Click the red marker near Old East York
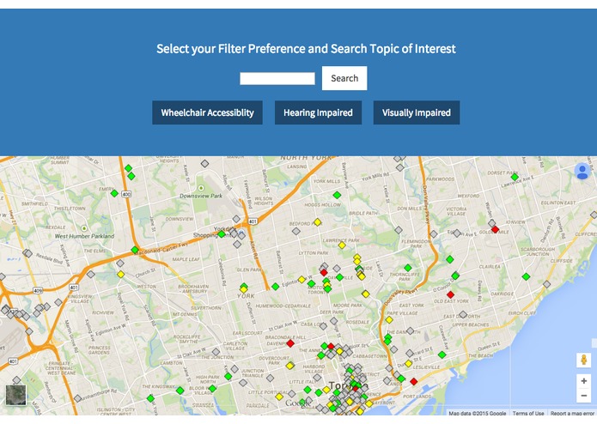597x424 pixels. pyautogui.click(x=450, y=294)
